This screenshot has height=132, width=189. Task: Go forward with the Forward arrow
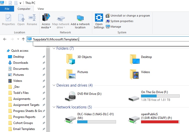tap(12, 39)
